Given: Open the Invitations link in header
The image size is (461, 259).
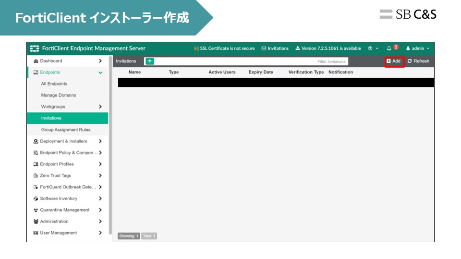Looking at the screenshot, I should click(x=275, y=48).
